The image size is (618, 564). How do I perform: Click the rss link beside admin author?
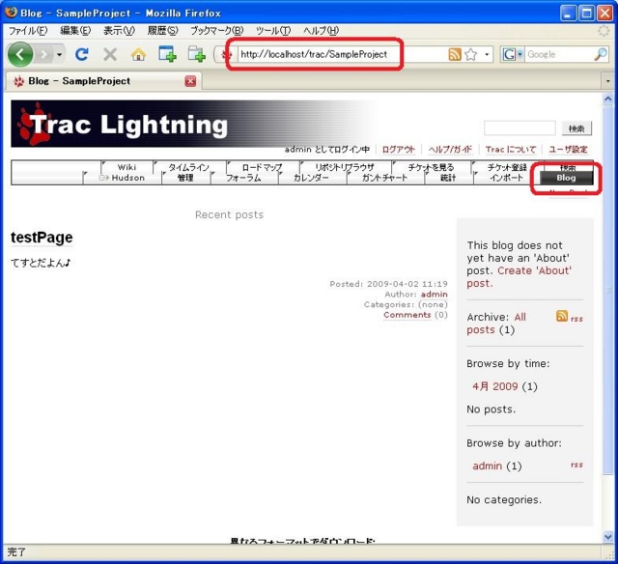[576, 465]
